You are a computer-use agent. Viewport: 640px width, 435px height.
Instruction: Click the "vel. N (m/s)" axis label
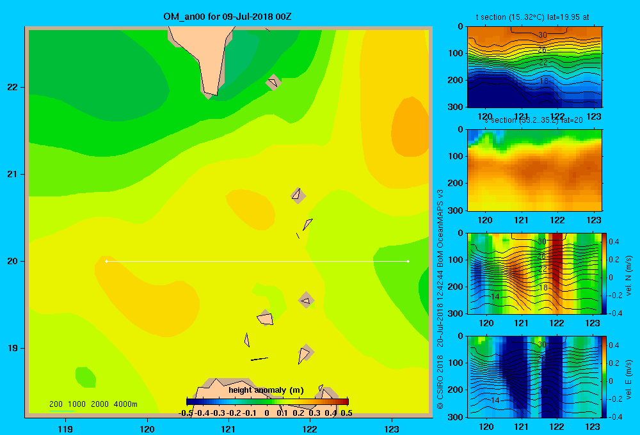click(x=628, y=276)
